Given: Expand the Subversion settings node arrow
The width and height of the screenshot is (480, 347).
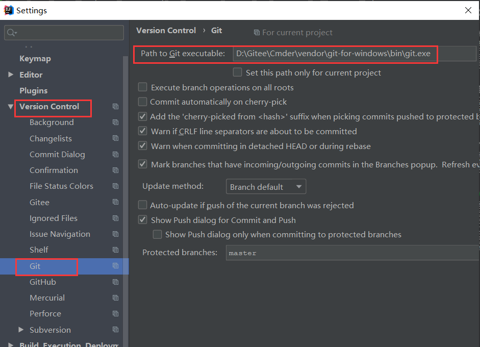Looking at the screenshot, I should pos(21,330).
